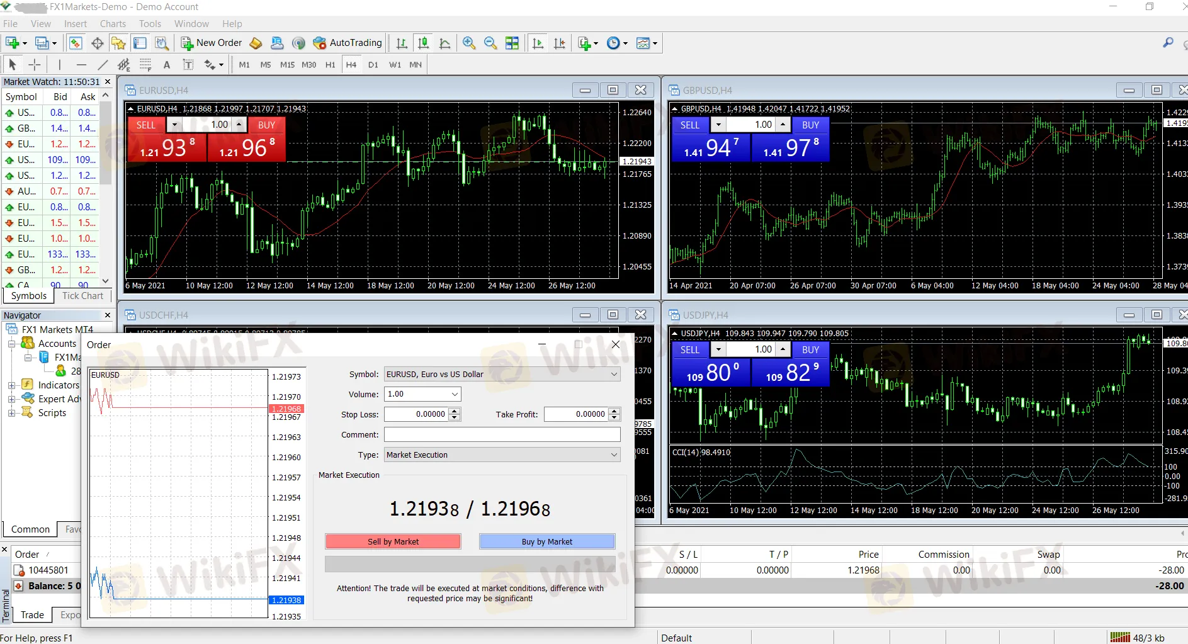Switch to the Tick Chart tab
Screen dimensions: 1188x644
tap(82, 296)
